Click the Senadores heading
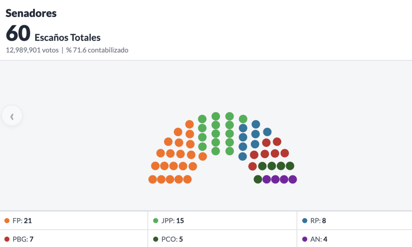 coord(31,13)
